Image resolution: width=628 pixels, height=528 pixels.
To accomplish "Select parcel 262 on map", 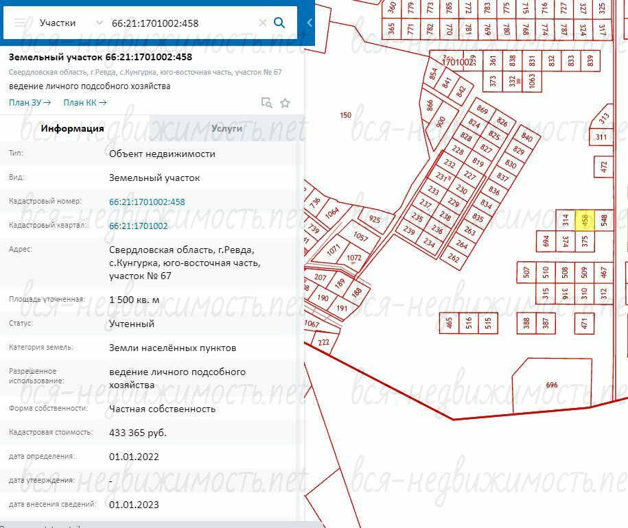I will pyautogui.click(x=454, y=258).
